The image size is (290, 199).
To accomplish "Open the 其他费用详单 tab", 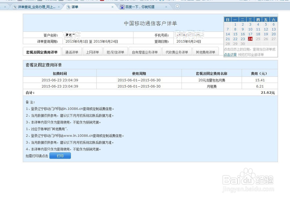I will point(206,52).
